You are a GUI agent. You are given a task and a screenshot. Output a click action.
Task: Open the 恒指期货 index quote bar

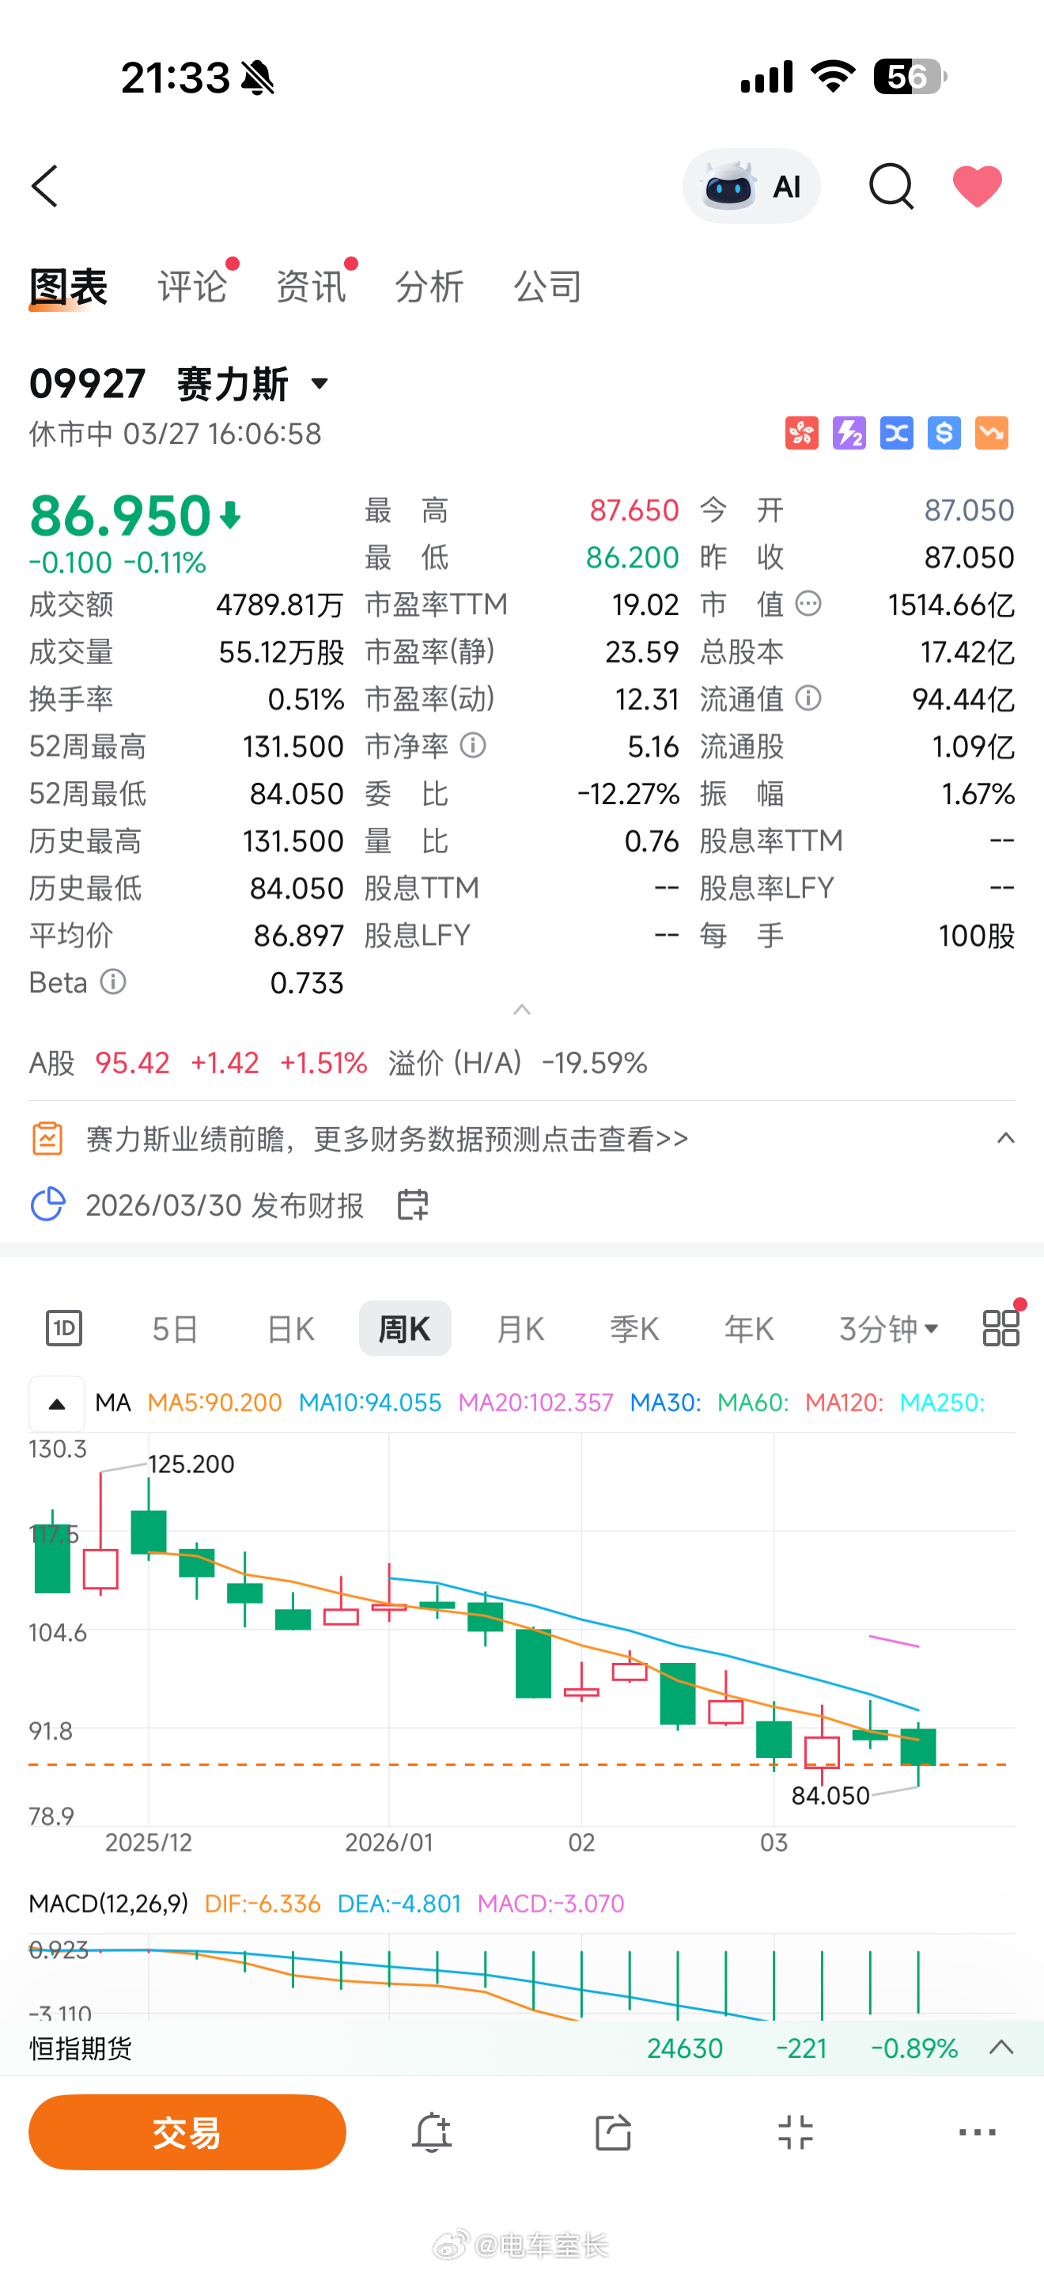tap(522, 2048)
